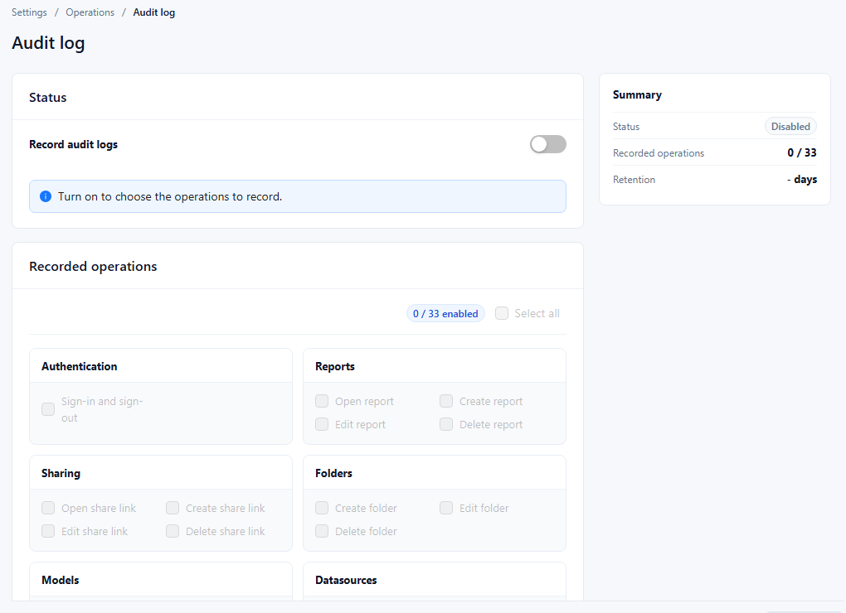The width and height of the screenshot is (846, 613).
Task: Click the 0 / 33 enabled badge
Action: click(x=445, y=313)
